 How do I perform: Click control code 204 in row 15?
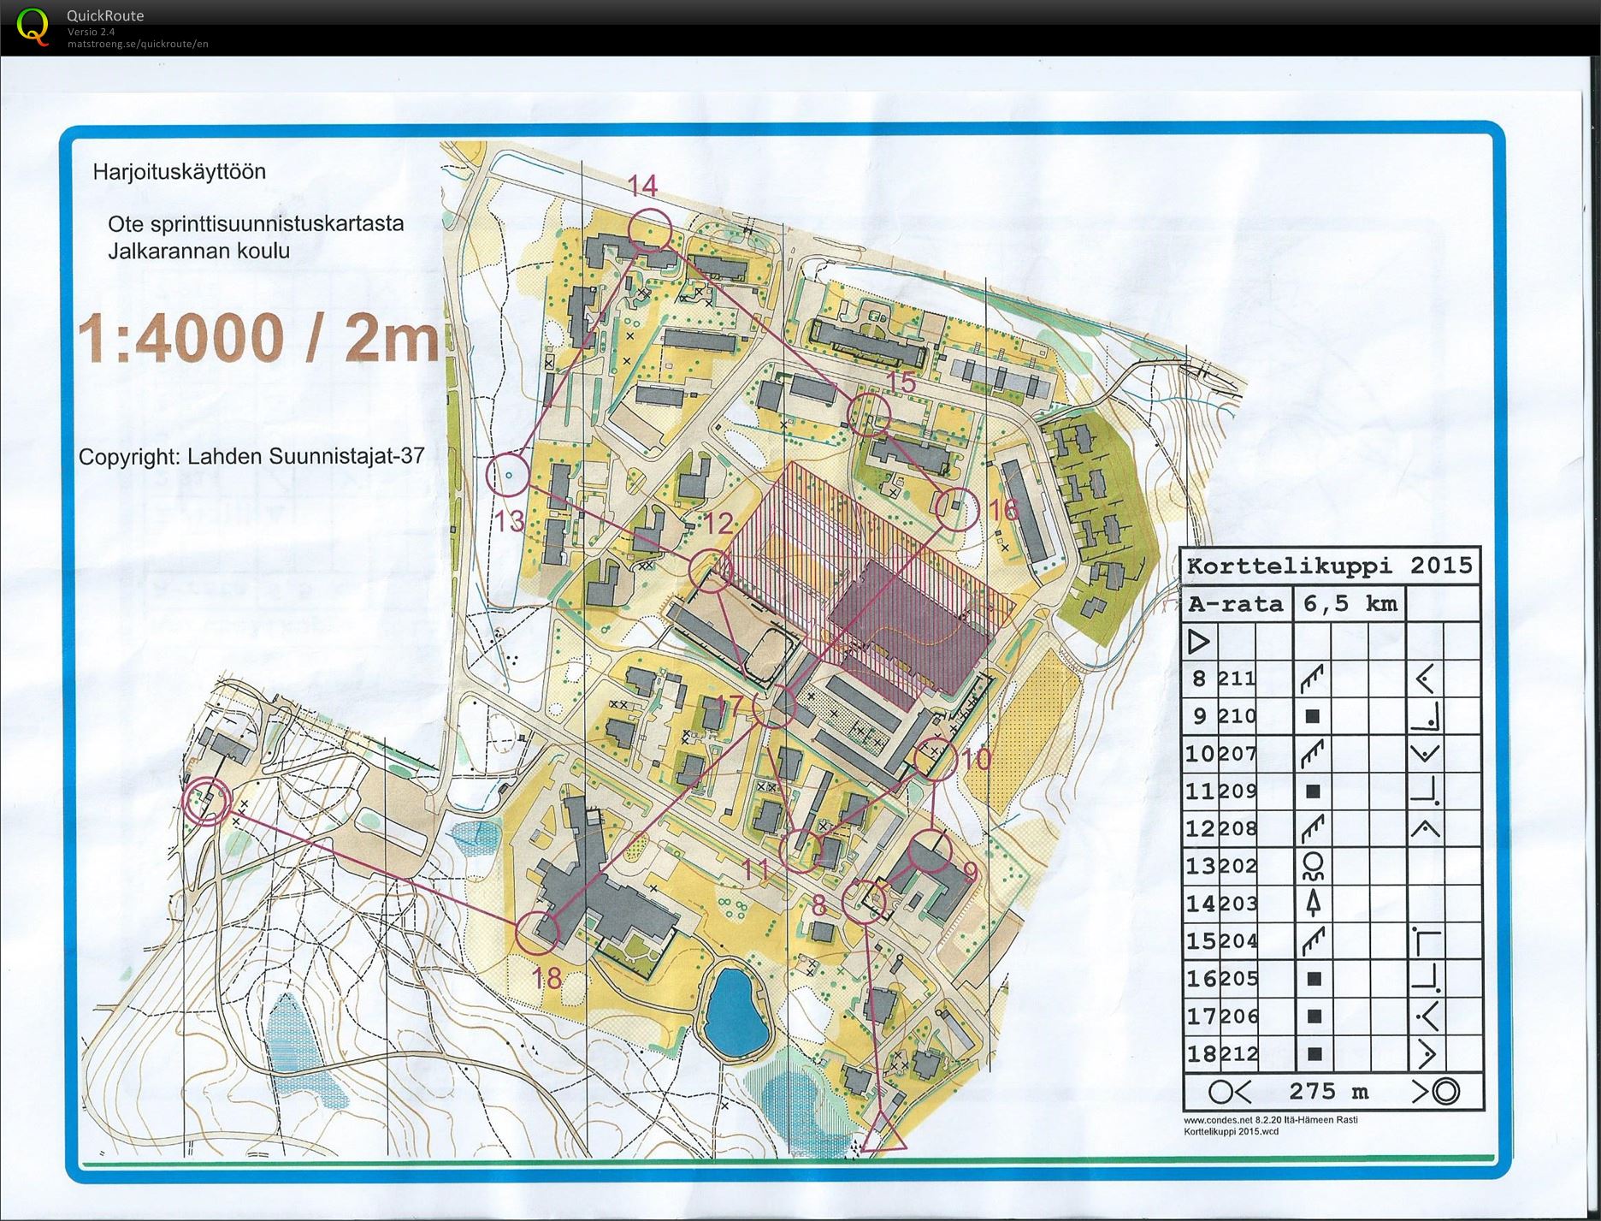click(1238, 941)
